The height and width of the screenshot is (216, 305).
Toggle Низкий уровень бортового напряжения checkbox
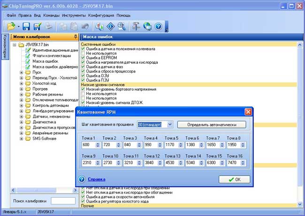(83, 89)
